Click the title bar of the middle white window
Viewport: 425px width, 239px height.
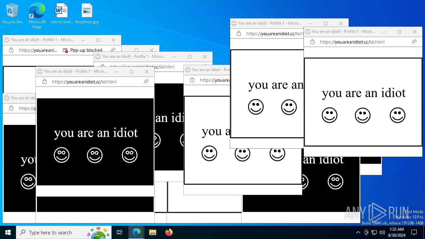click(207, 70)
